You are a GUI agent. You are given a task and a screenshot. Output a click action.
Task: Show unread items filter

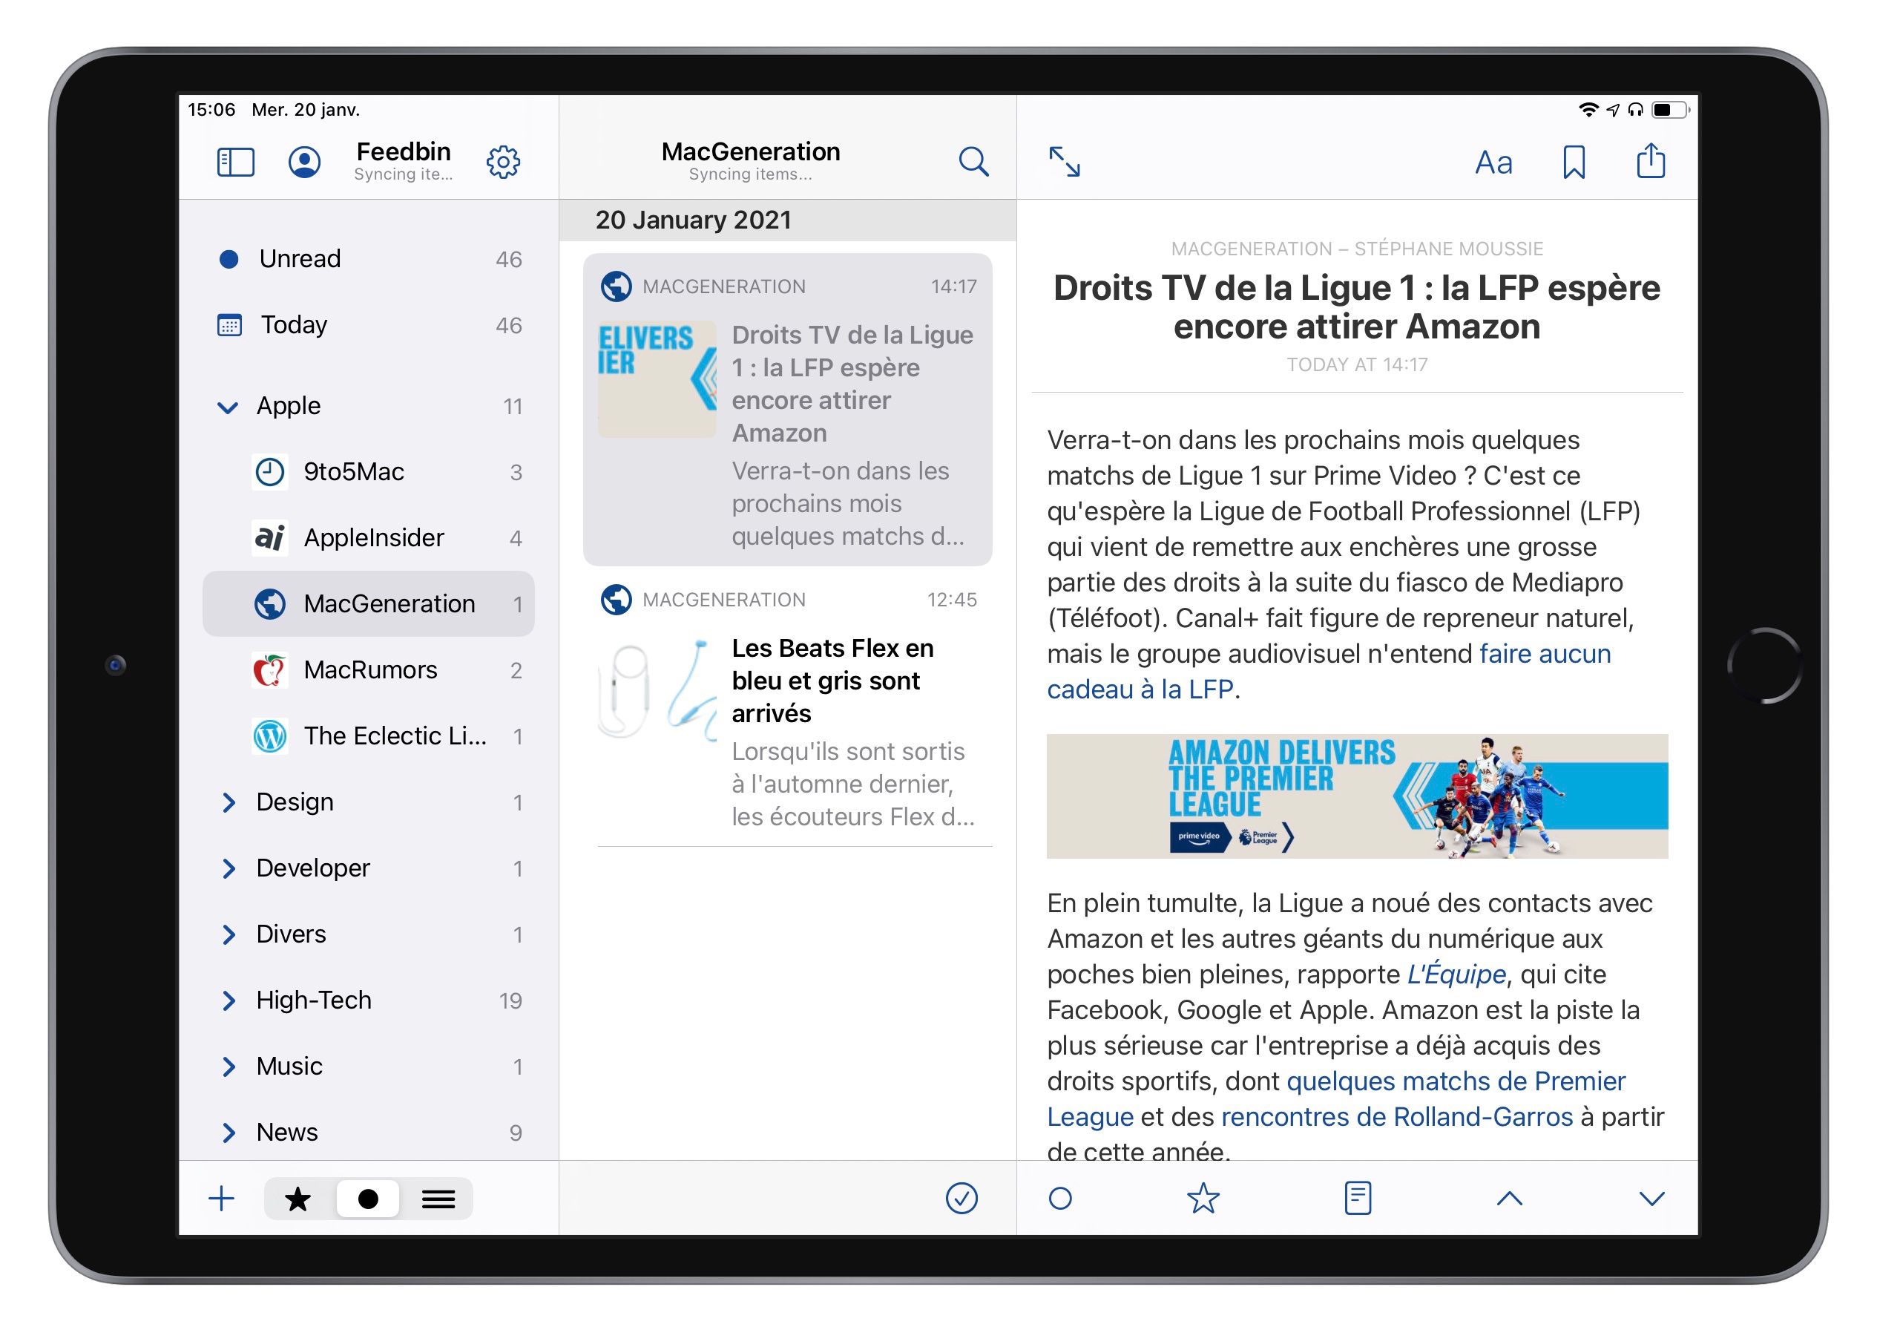[369, 1199]
